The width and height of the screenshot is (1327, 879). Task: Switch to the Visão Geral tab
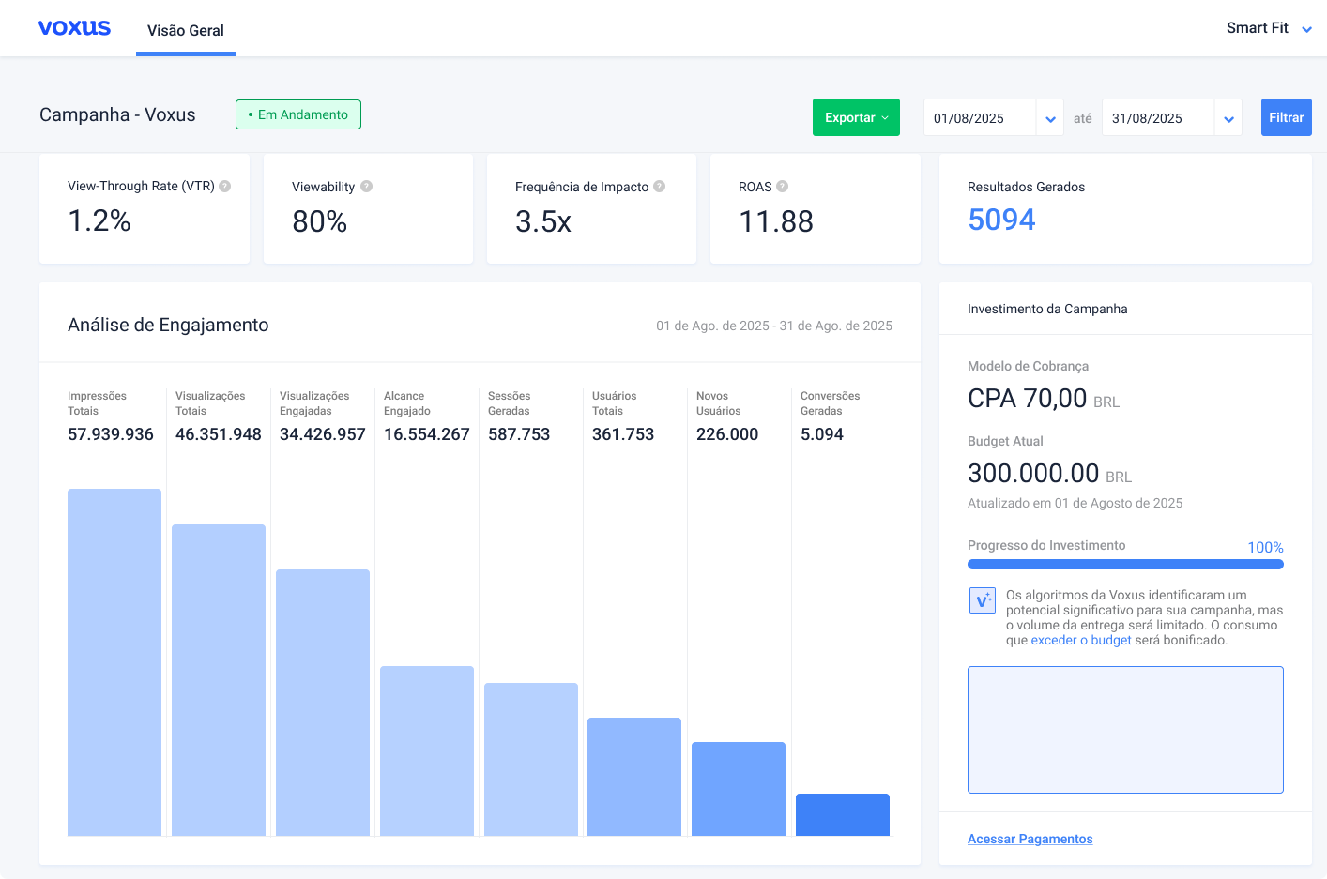click(x=186, y=30)
